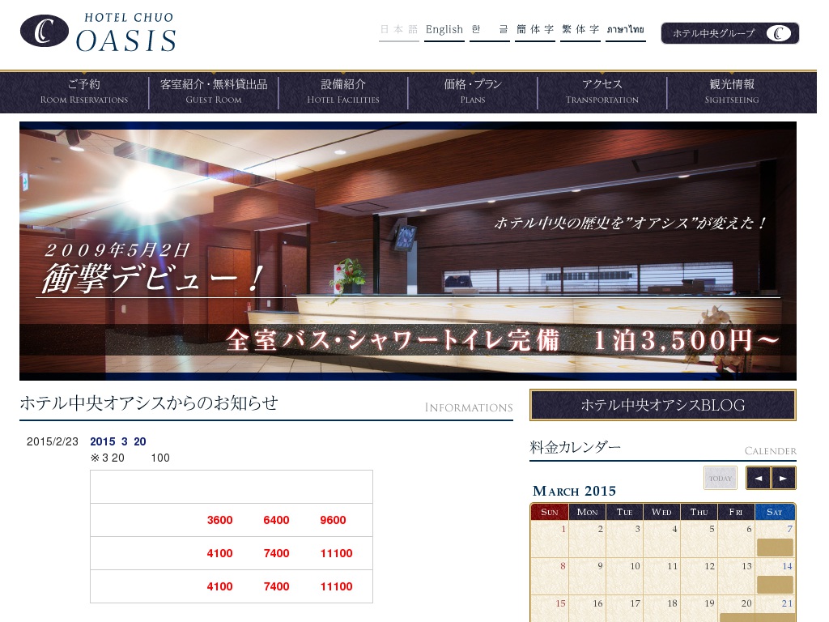Image resolution: width=829 pixels, height=622 pixels.
Task: Go to previous month arrow
Action: coord(758,478)
